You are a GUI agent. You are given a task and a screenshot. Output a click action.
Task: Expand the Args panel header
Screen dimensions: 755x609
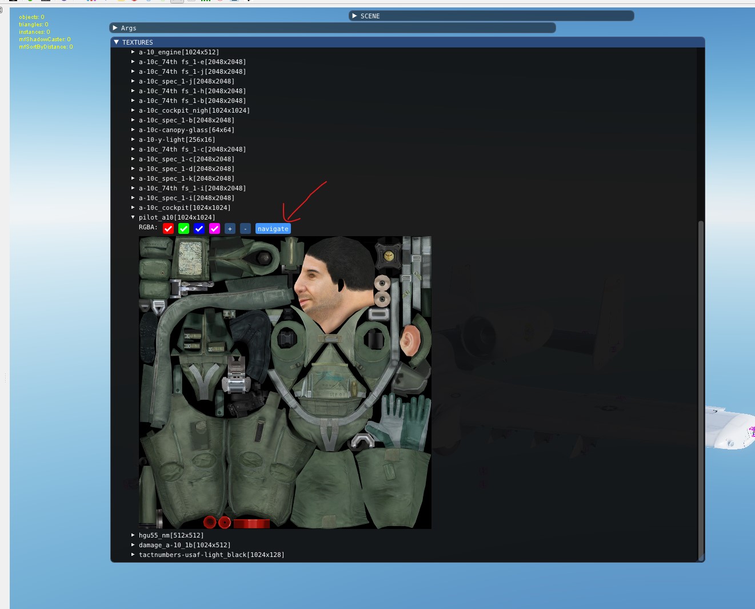[333, 28]
